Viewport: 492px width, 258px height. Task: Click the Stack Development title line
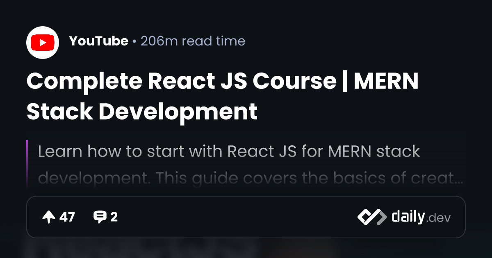(x=142, y=111)
